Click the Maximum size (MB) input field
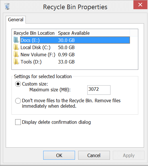 click(x=99, y=90)
